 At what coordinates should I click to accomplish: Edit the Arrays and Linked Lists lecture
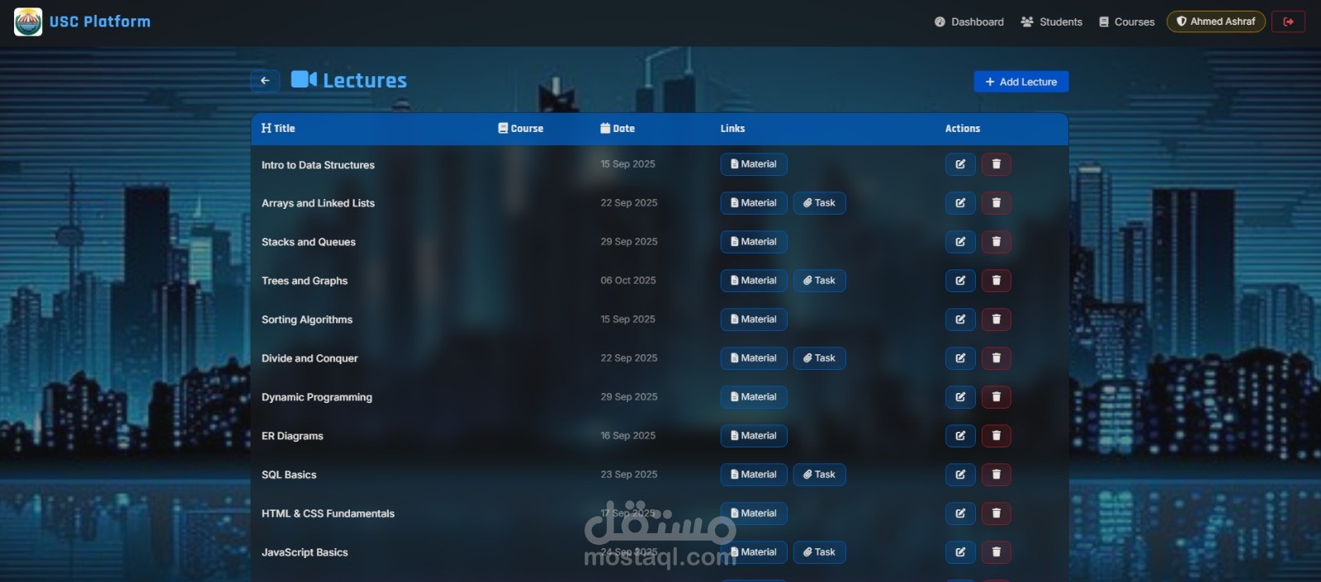tap(960, 203)
